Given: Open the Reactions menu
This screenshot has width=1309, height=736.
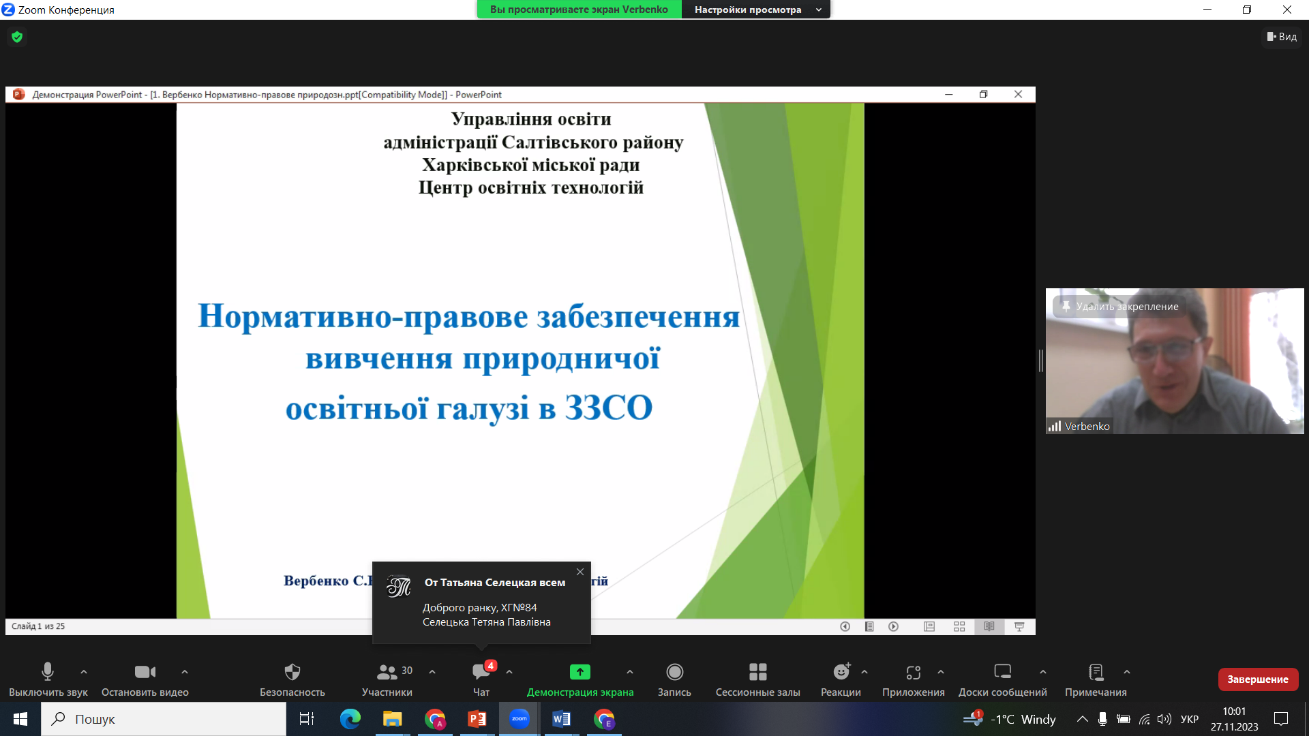Looking at the screenshot, I should pyautogui.click(x=841, y=673).
